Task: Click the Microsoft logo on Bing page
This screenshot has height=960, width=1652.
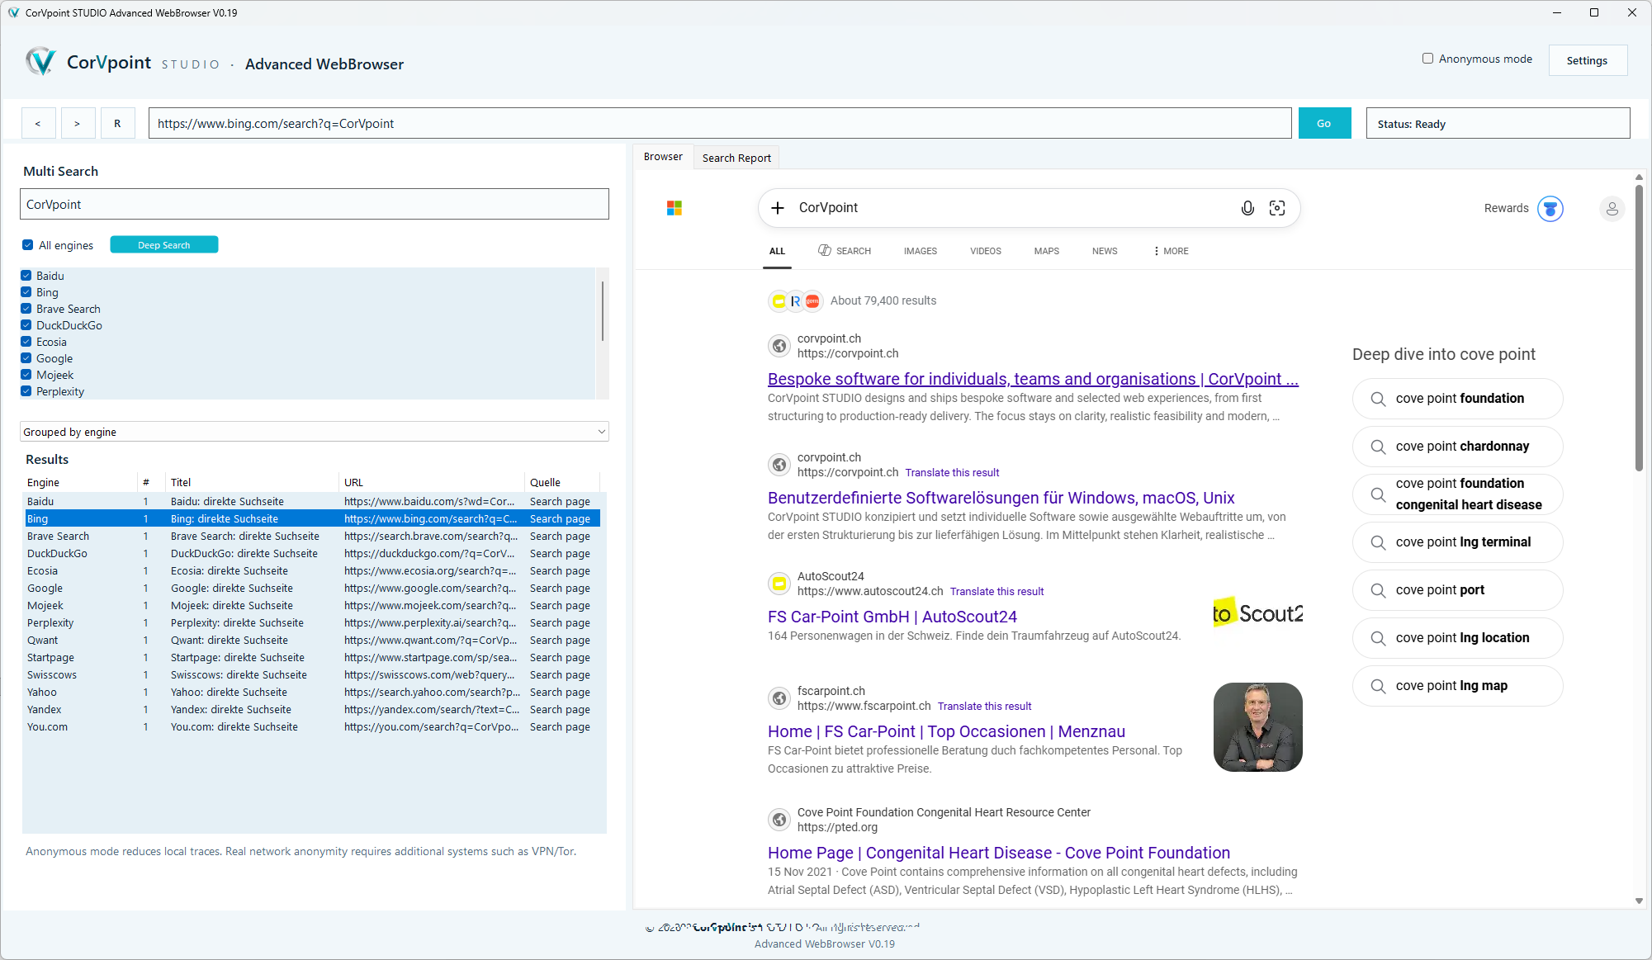Action: (x=675, y=208)
